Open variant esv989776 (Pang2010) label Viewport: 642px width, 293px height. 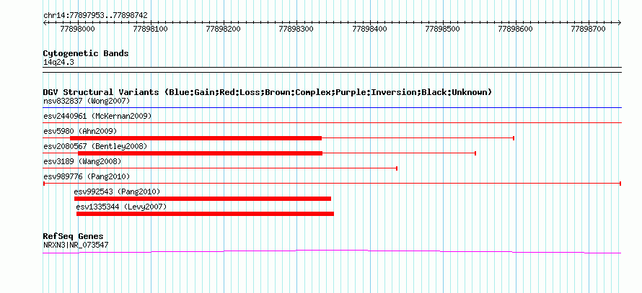[x=87, y=176]
